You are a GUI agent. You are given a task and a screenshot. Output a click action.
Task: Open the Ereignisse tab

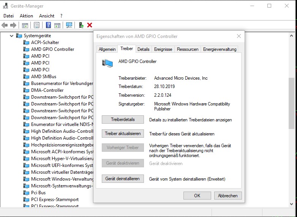tap(163, 49)
